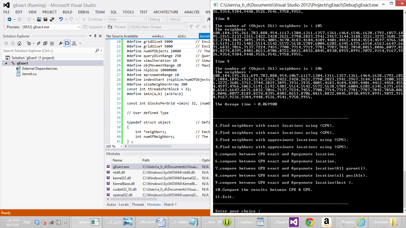Click the Suspend process button
Viewport: 406px width, 228px height.
click(92, 27)
